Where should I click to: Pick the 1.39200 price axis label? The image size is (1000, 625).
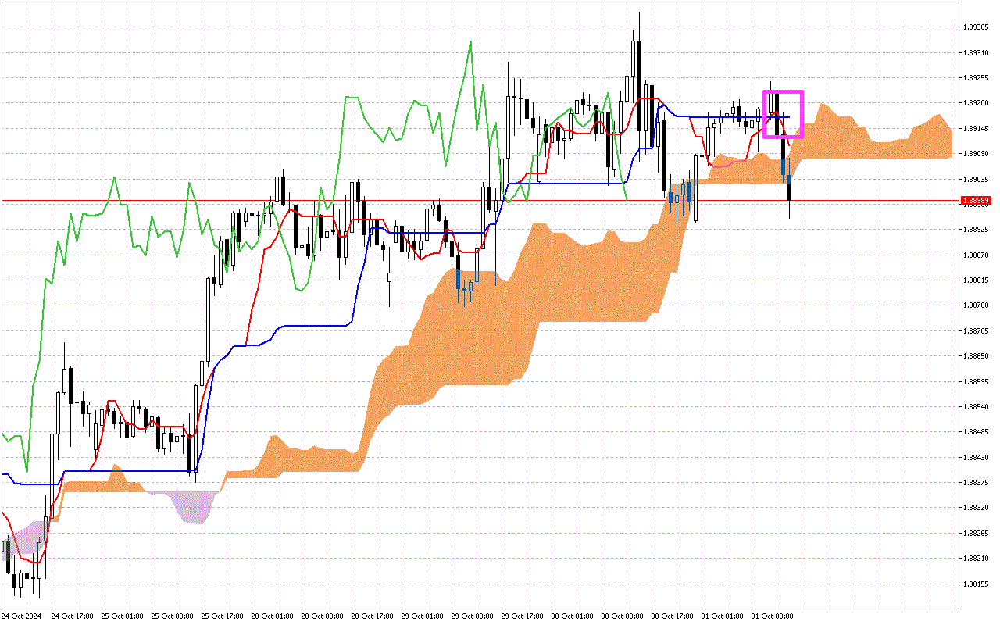click(977, 103)
